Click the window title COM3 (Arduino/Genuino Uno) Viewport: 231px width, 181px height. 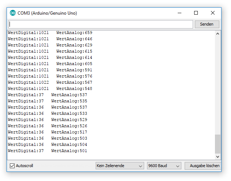(x=47, y=13)
